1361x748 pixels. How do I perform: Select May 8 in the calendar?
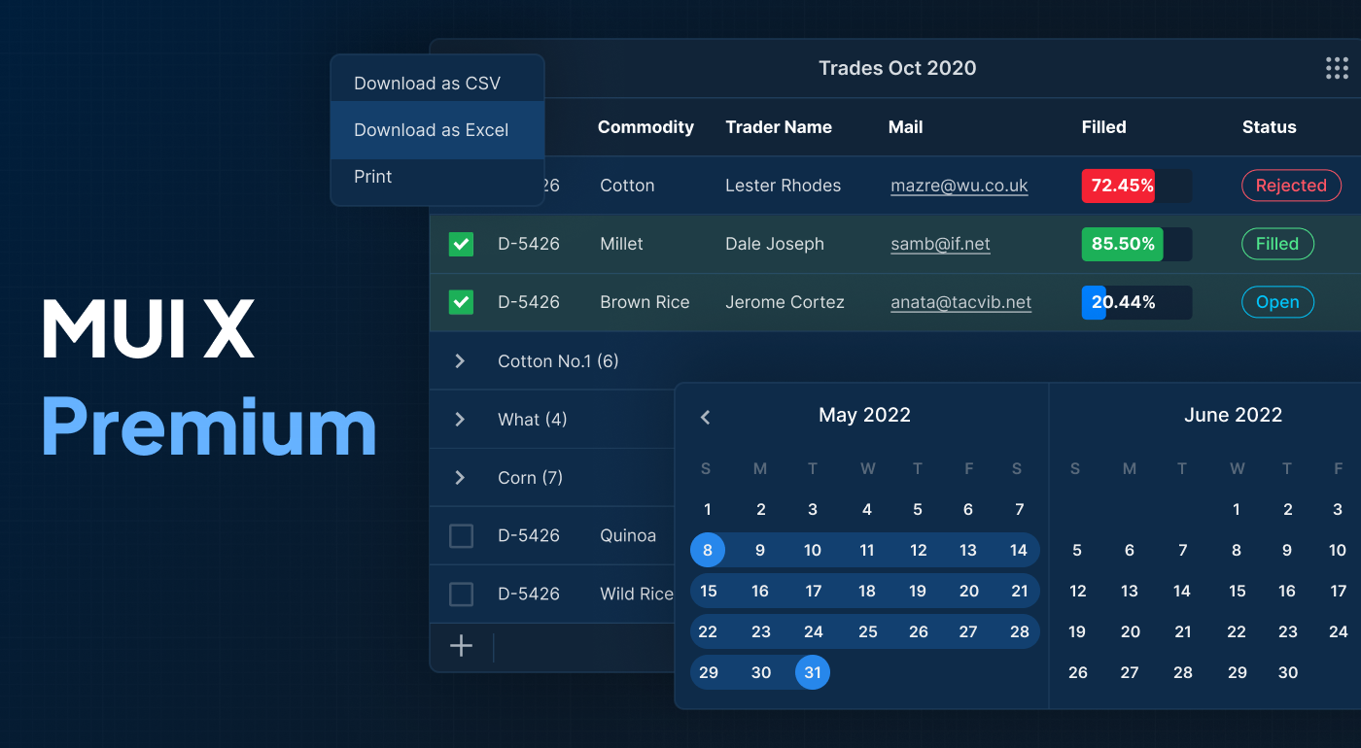tap(708, 551)
